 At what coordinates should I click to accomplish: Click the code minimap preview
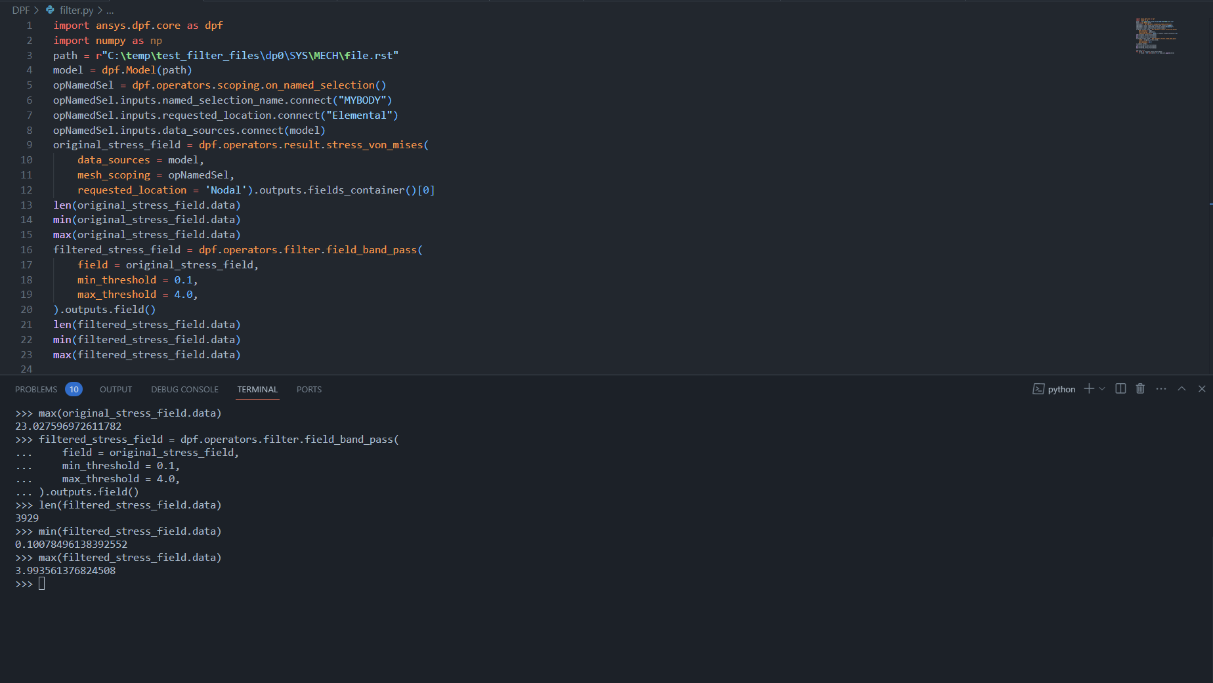(x=1157, y=36)
